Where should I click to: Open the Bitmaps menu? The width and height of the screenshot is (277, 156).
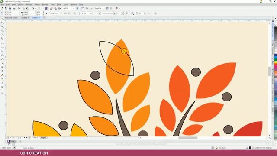45,5
